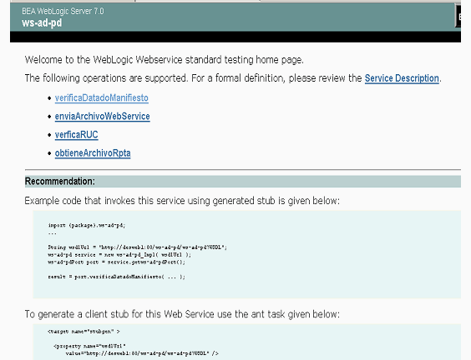471x360 pixels.
Task: Open the verificaDatadoManifiesto operation
Action: coord(102,98)
